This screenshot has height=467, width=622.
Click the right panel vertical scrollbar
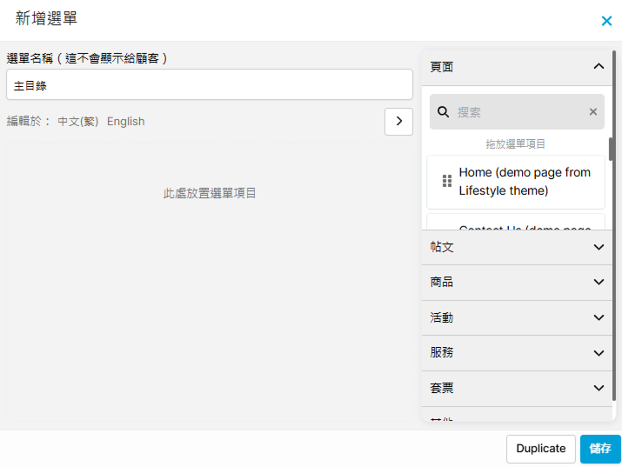pyautogui.click(x=613, y=149)
